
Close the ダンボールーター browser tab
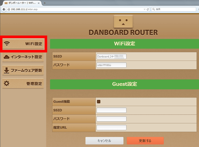39,3
